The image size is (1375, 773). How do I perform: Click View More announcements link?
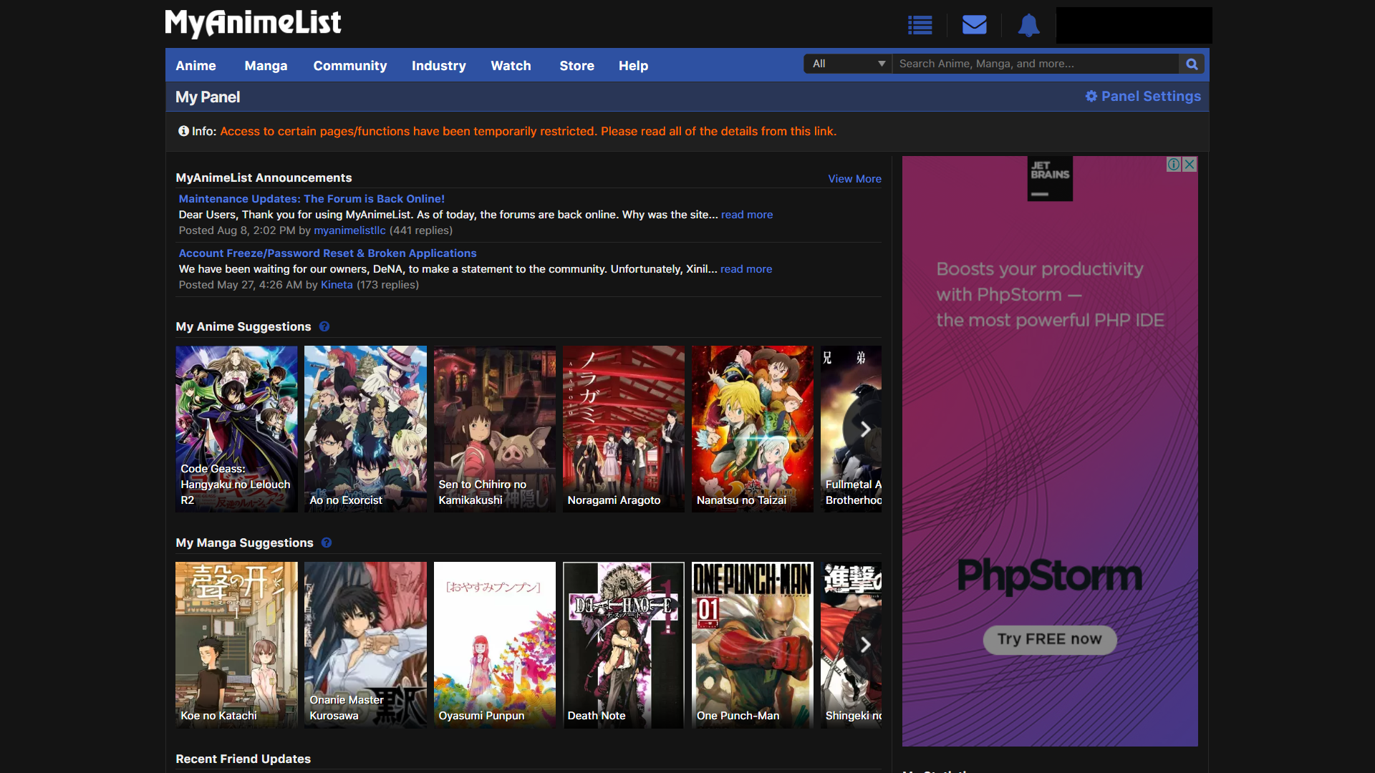tap(854, 179)
